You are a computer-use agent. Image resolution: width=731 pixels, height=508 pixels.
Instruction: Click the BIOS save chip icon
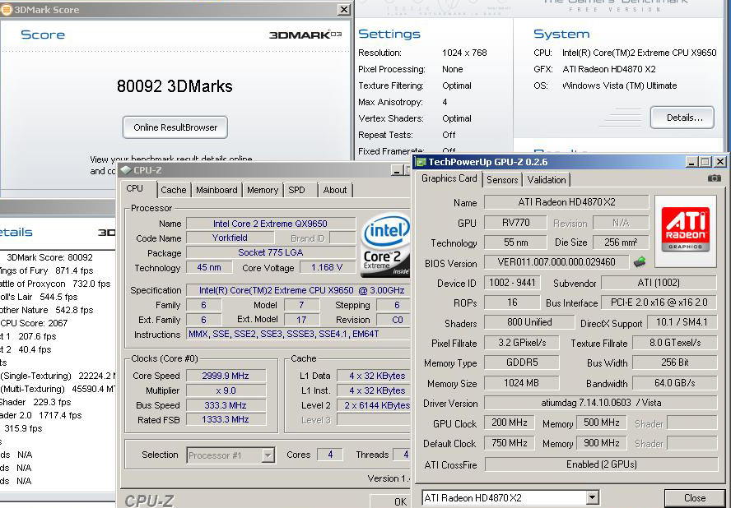639,263
